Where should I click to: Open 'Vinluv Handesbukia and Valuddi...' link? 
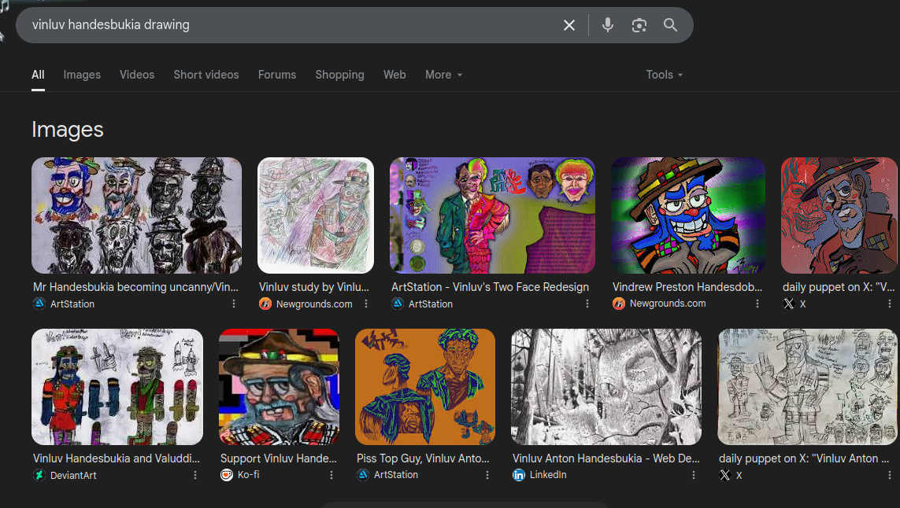click(x=117, y=458)
